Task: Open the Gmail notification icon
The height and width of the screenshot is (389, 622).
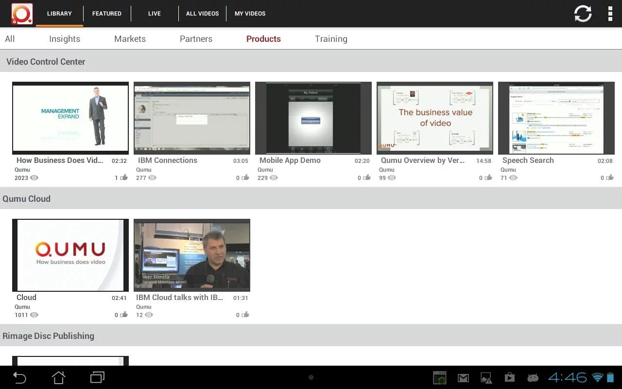Action: (x=463, y=378)
